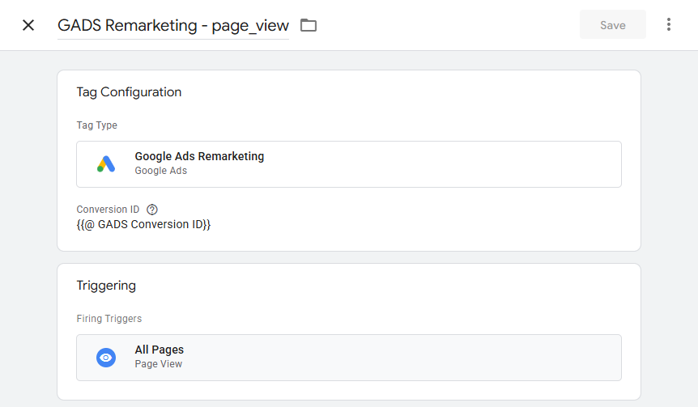The height and width of the screenshot is (407, 698).
Task: Click the Save button
Action: pyautogui.click(x=612, y=25)
